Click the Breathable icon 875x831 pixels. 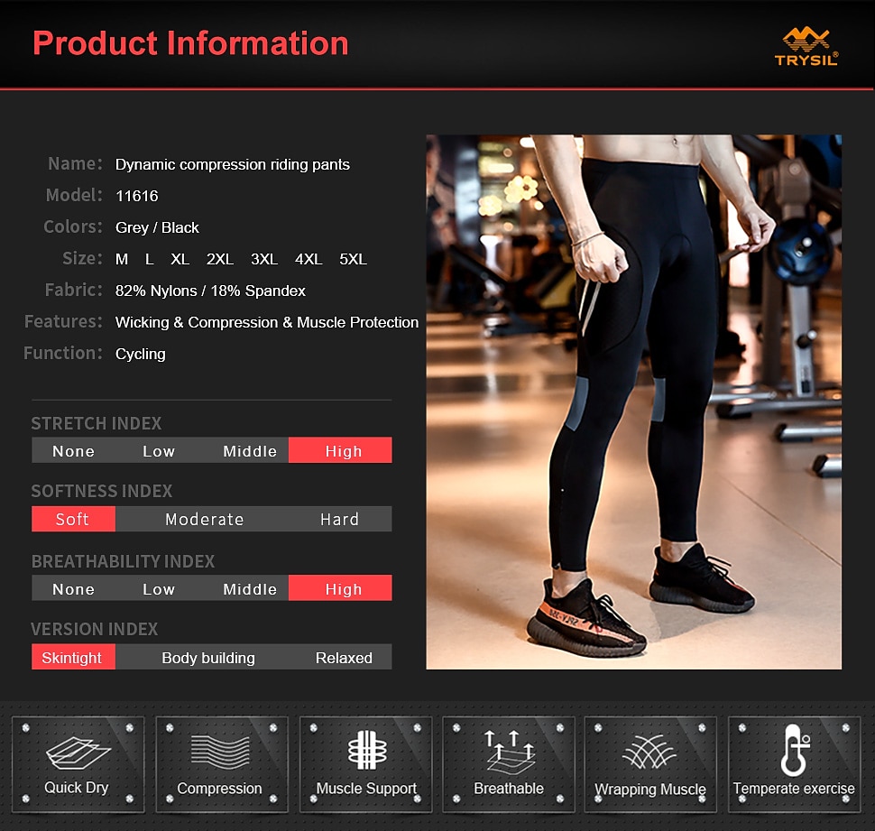point(508,763)
